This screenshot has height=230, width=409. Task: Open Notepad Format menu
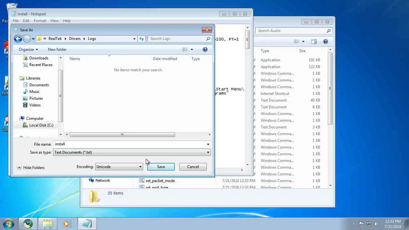click(40, 21)
